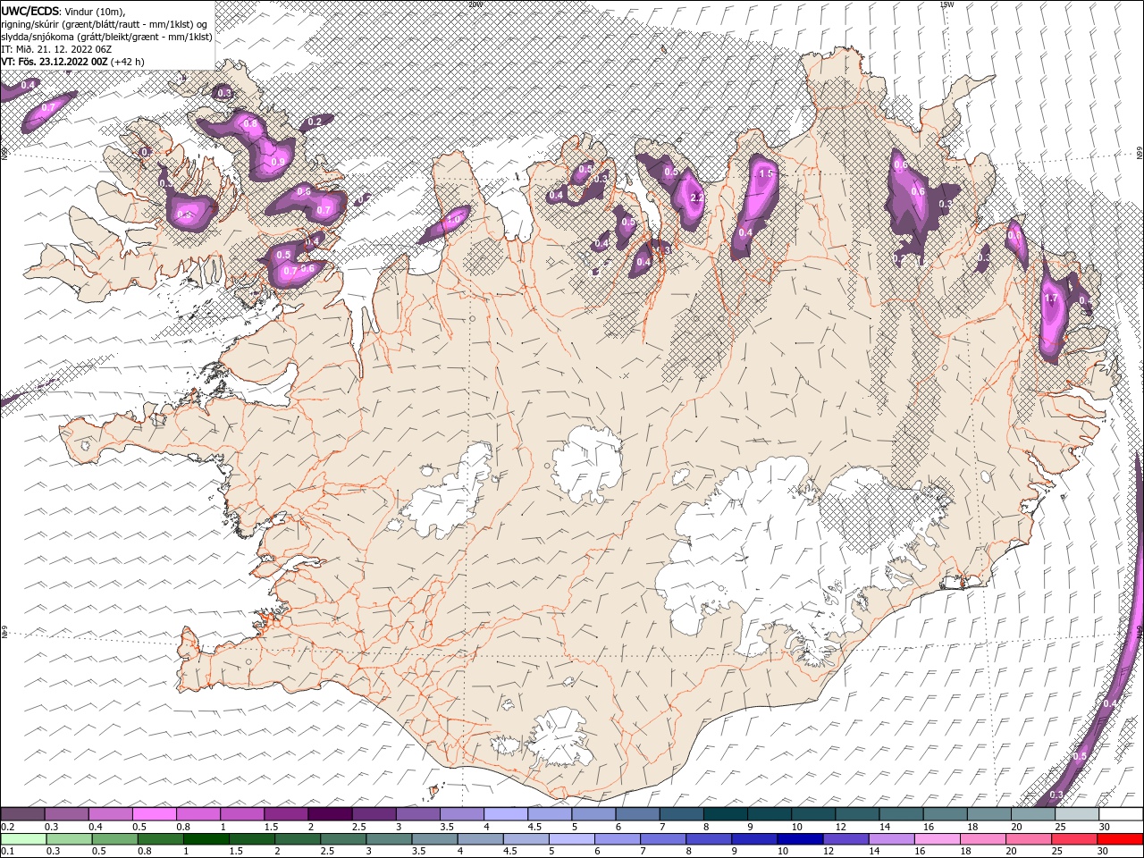Viewport: 1144px width, 858px height.
Task: Click the snow legend swatch starting at 12
Action: 857,814
